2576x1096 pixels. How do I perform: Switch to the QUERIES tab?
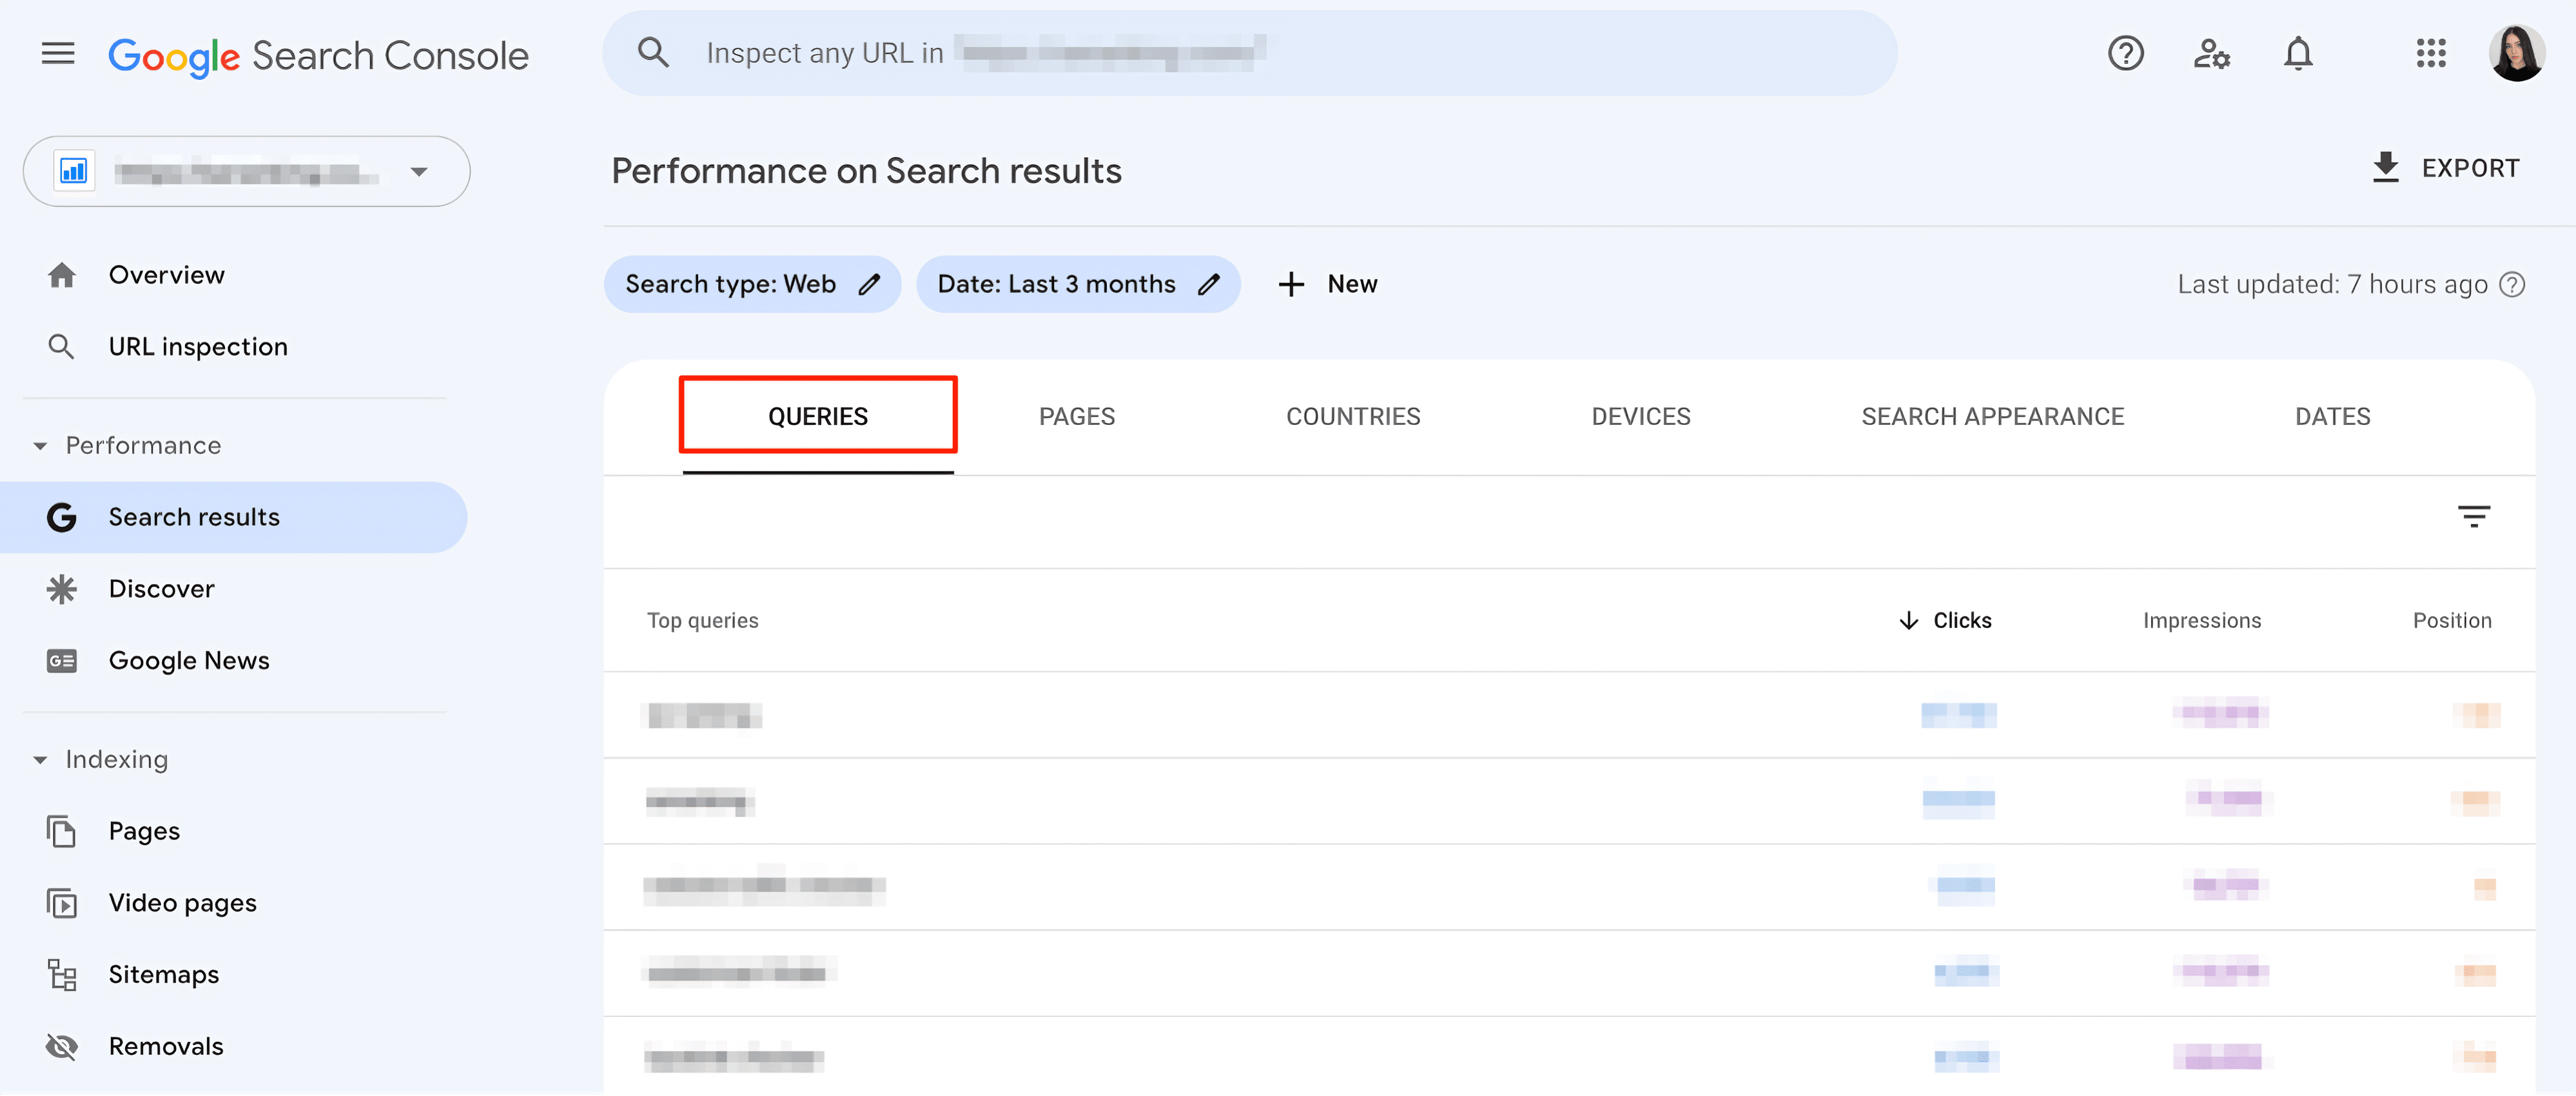click(x=818, y=417)
